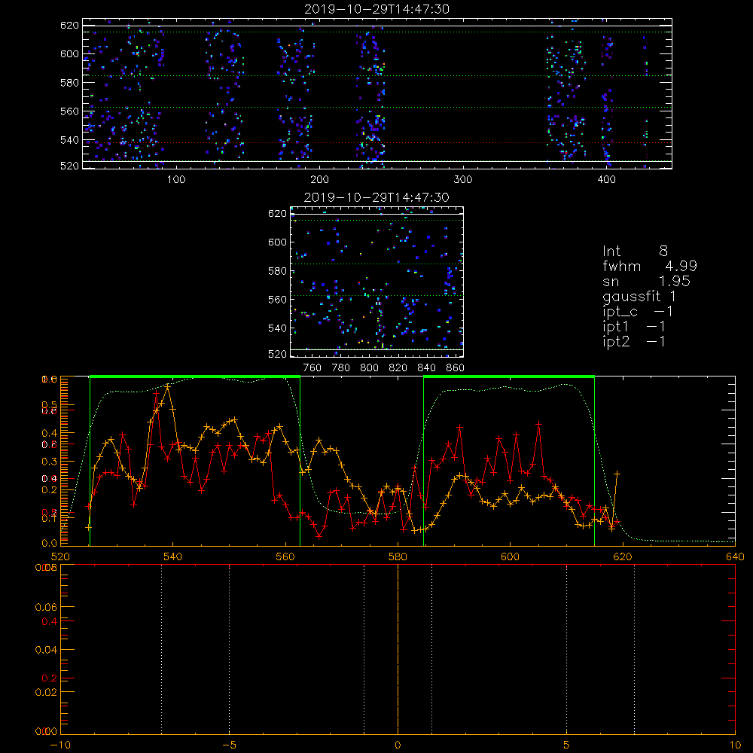753x753 pixels.
Task: Click the orange '0.3' y-axis label of the profile plot
Action: tap(50, 462)
